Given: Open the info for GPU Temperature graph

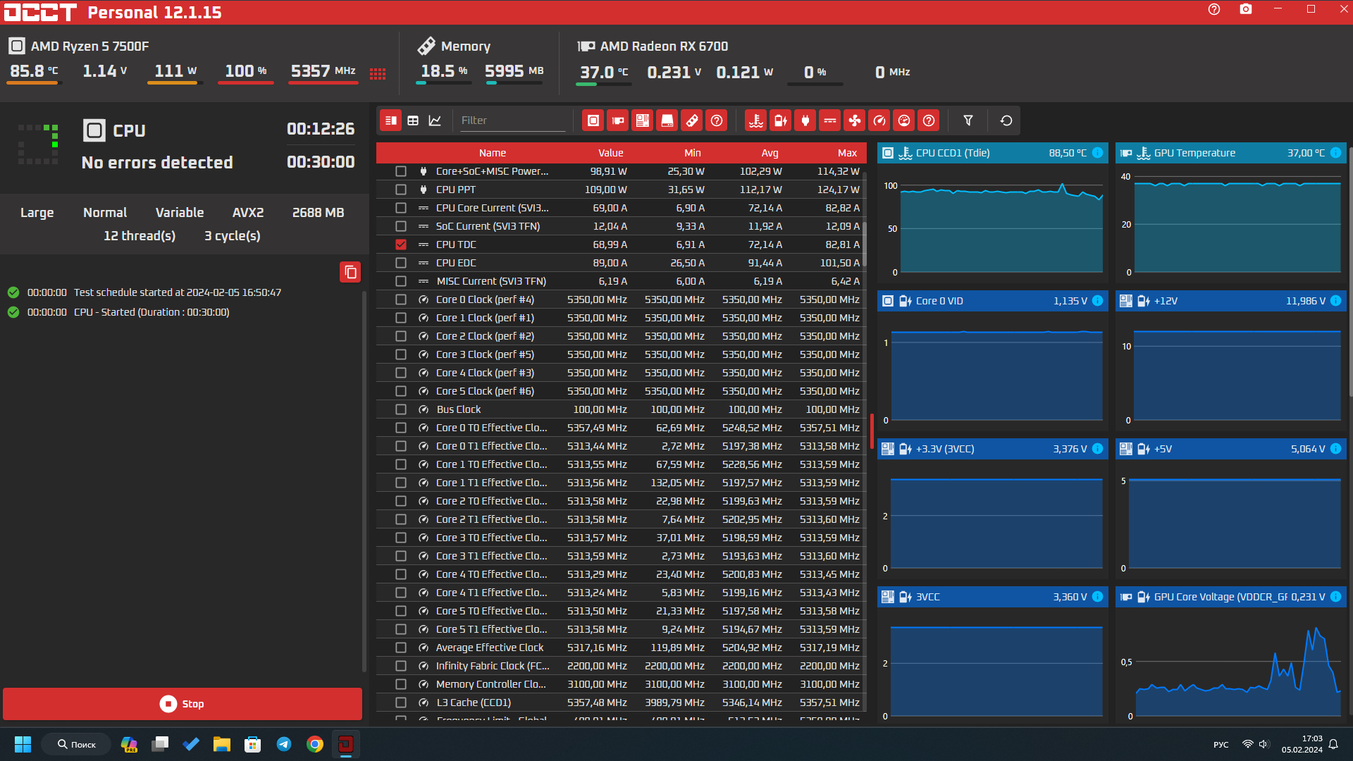Looking at the screenshot, I should pos(1335,153).
